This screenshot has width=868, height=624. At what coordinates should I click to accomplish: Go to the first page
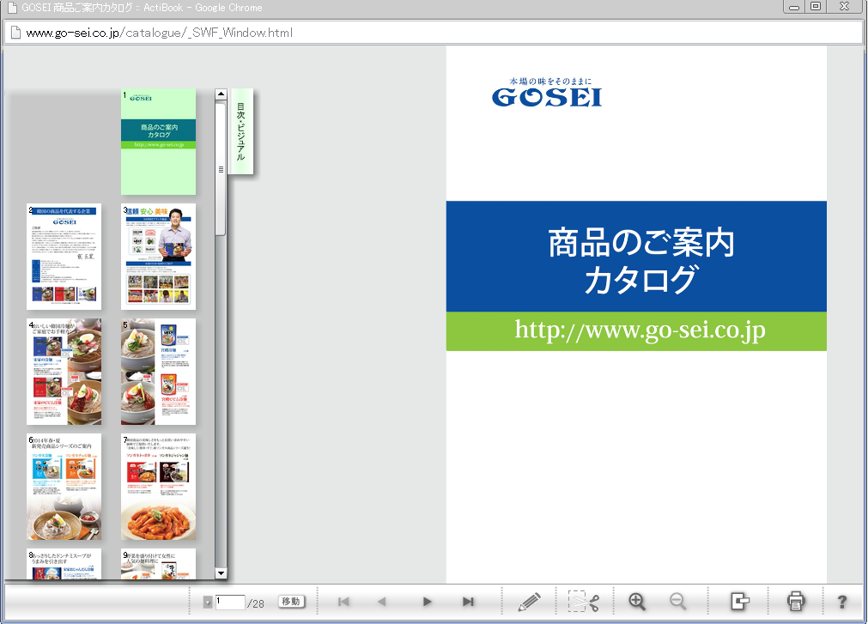pyautogui.click(x=343, y=602)
